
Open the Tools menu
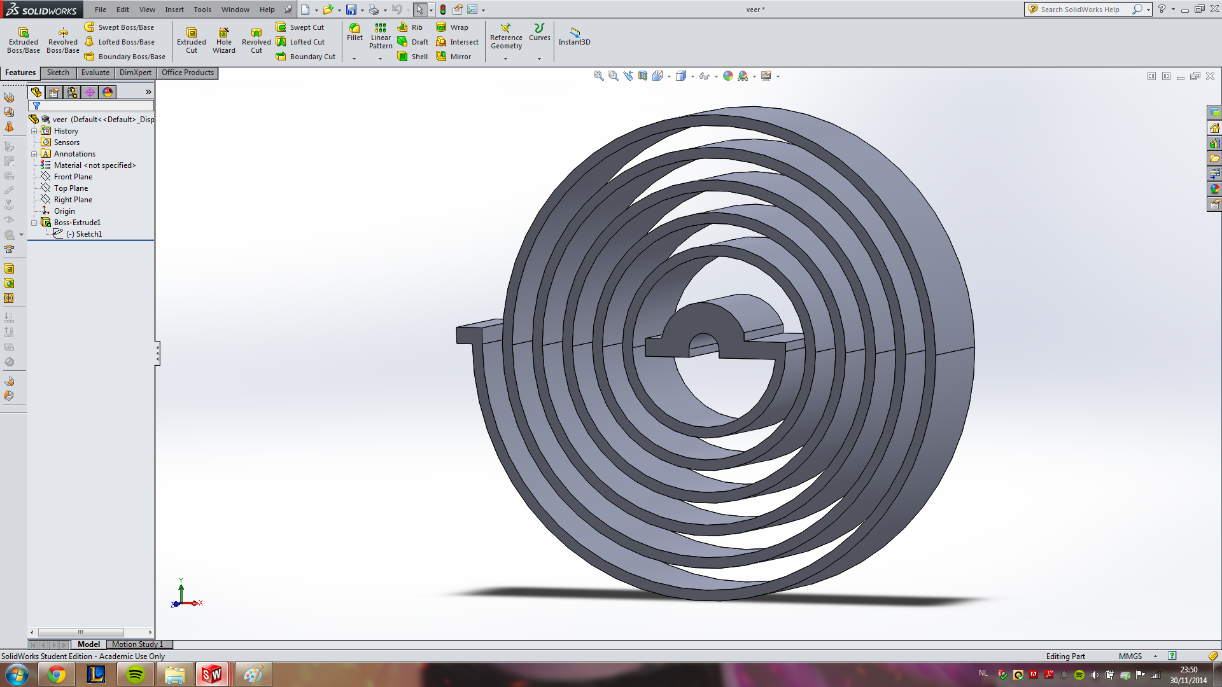[202, 10]
